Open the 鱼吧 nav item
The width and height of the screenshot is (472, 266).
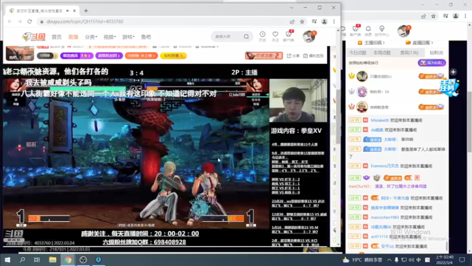[x=146, y=37]
